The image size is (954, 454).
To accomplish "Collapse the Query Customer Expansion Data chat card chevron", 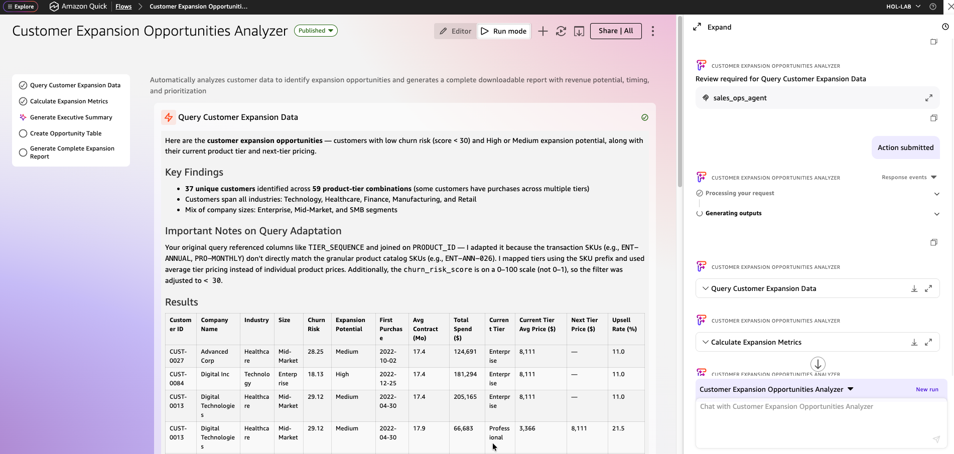I will pyautogui.click(x=706, y=288).
